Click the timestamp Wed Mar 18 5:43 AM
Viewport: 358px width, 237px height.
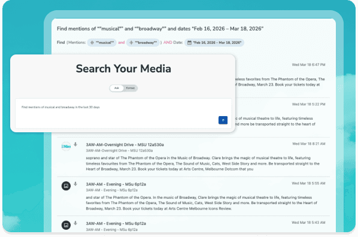[x=308, y=223]
